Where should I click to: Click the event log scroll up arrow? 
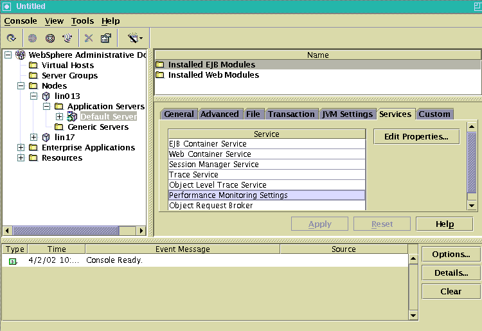point(413,259)
